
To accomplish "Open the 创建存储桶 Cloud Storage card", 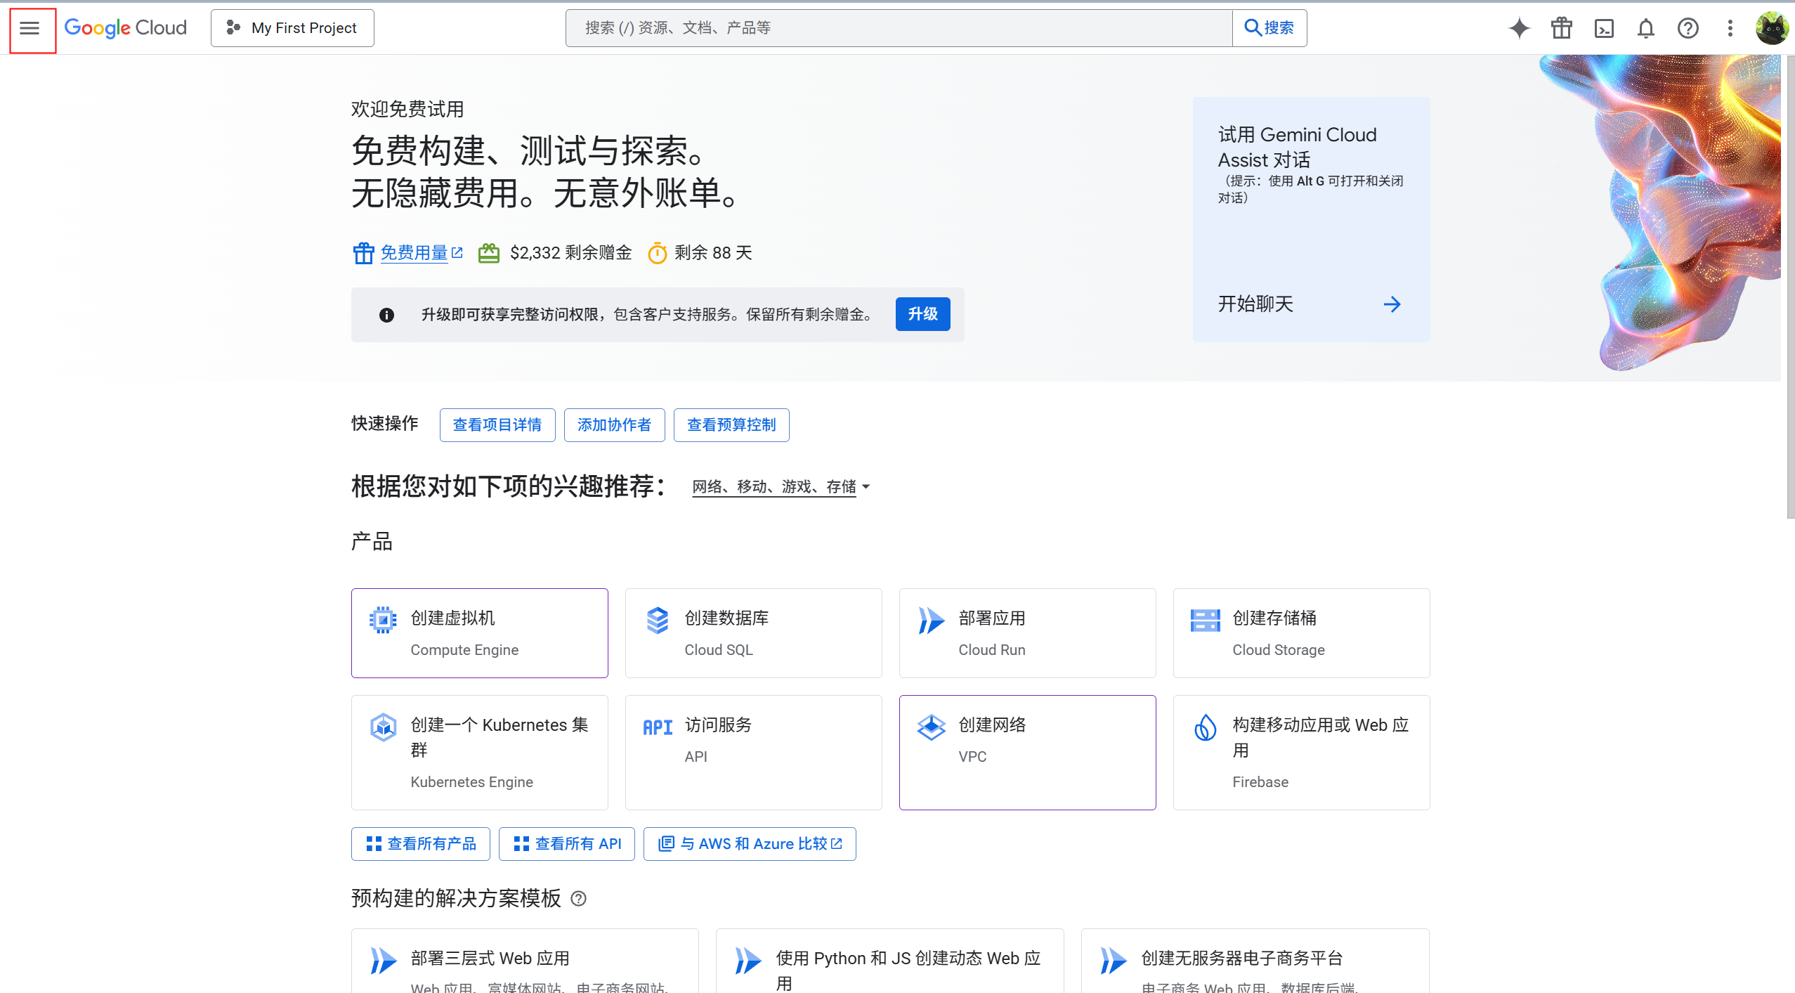I will tap(1300, 632).
